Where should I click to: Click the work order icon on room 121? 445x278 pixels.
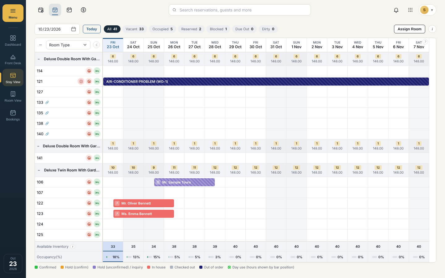[81, 82]
